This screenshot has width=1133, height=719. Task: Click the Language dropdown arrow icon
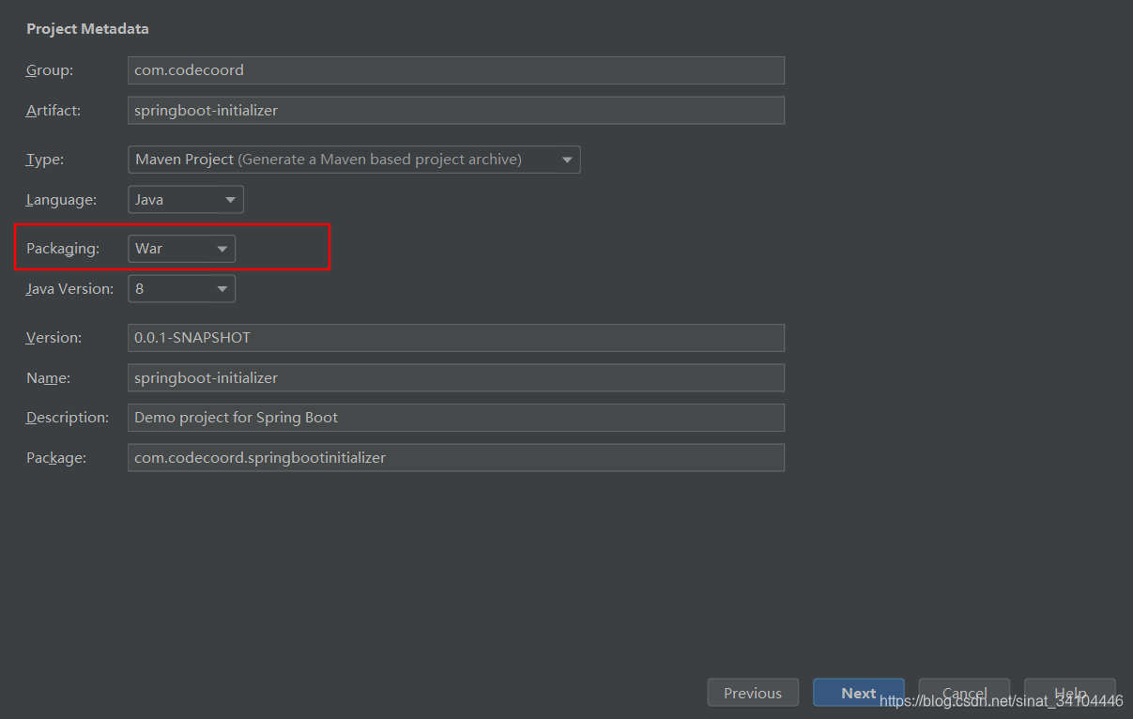coord(230,199)
